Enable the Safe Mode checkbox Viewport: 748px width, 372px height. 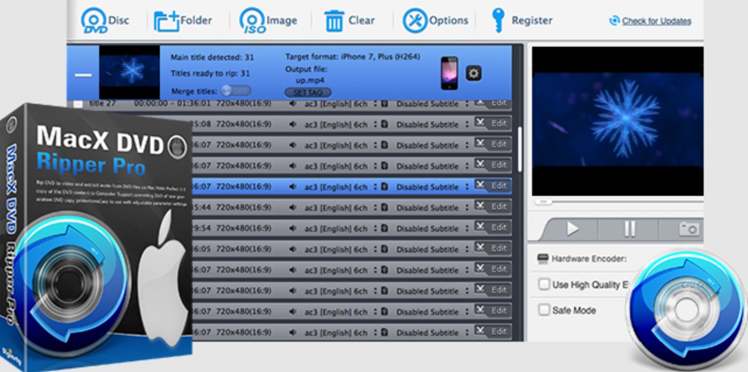point(544,310)
